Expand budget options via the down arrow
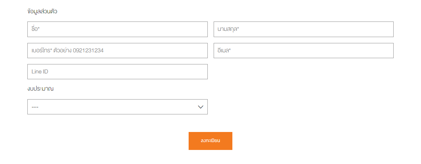421x164 pixels. pos(200,107)
